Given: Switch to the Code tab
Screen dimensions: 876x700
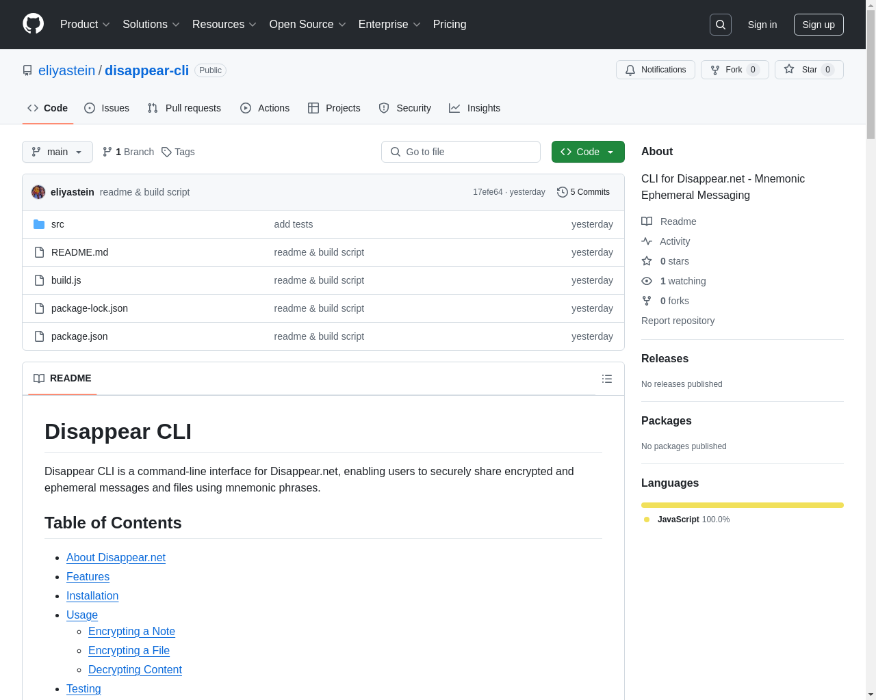Looking at the screenshot, I should tap(48, 108).
